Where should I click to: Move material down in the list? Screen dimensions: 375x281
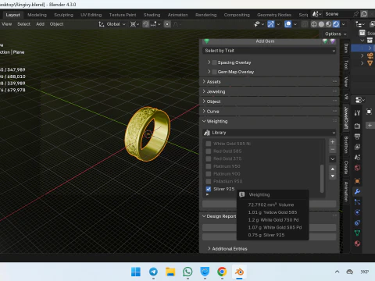[x=333, y=176]
